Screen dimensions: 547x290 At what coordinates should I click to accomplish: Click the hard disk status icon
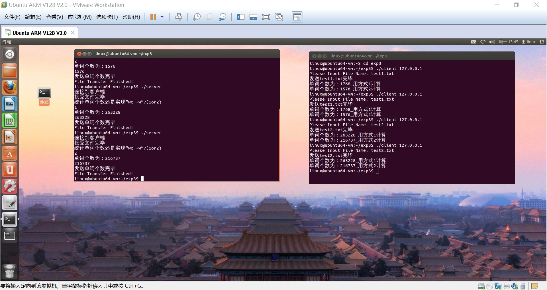(x=481, y=286)
